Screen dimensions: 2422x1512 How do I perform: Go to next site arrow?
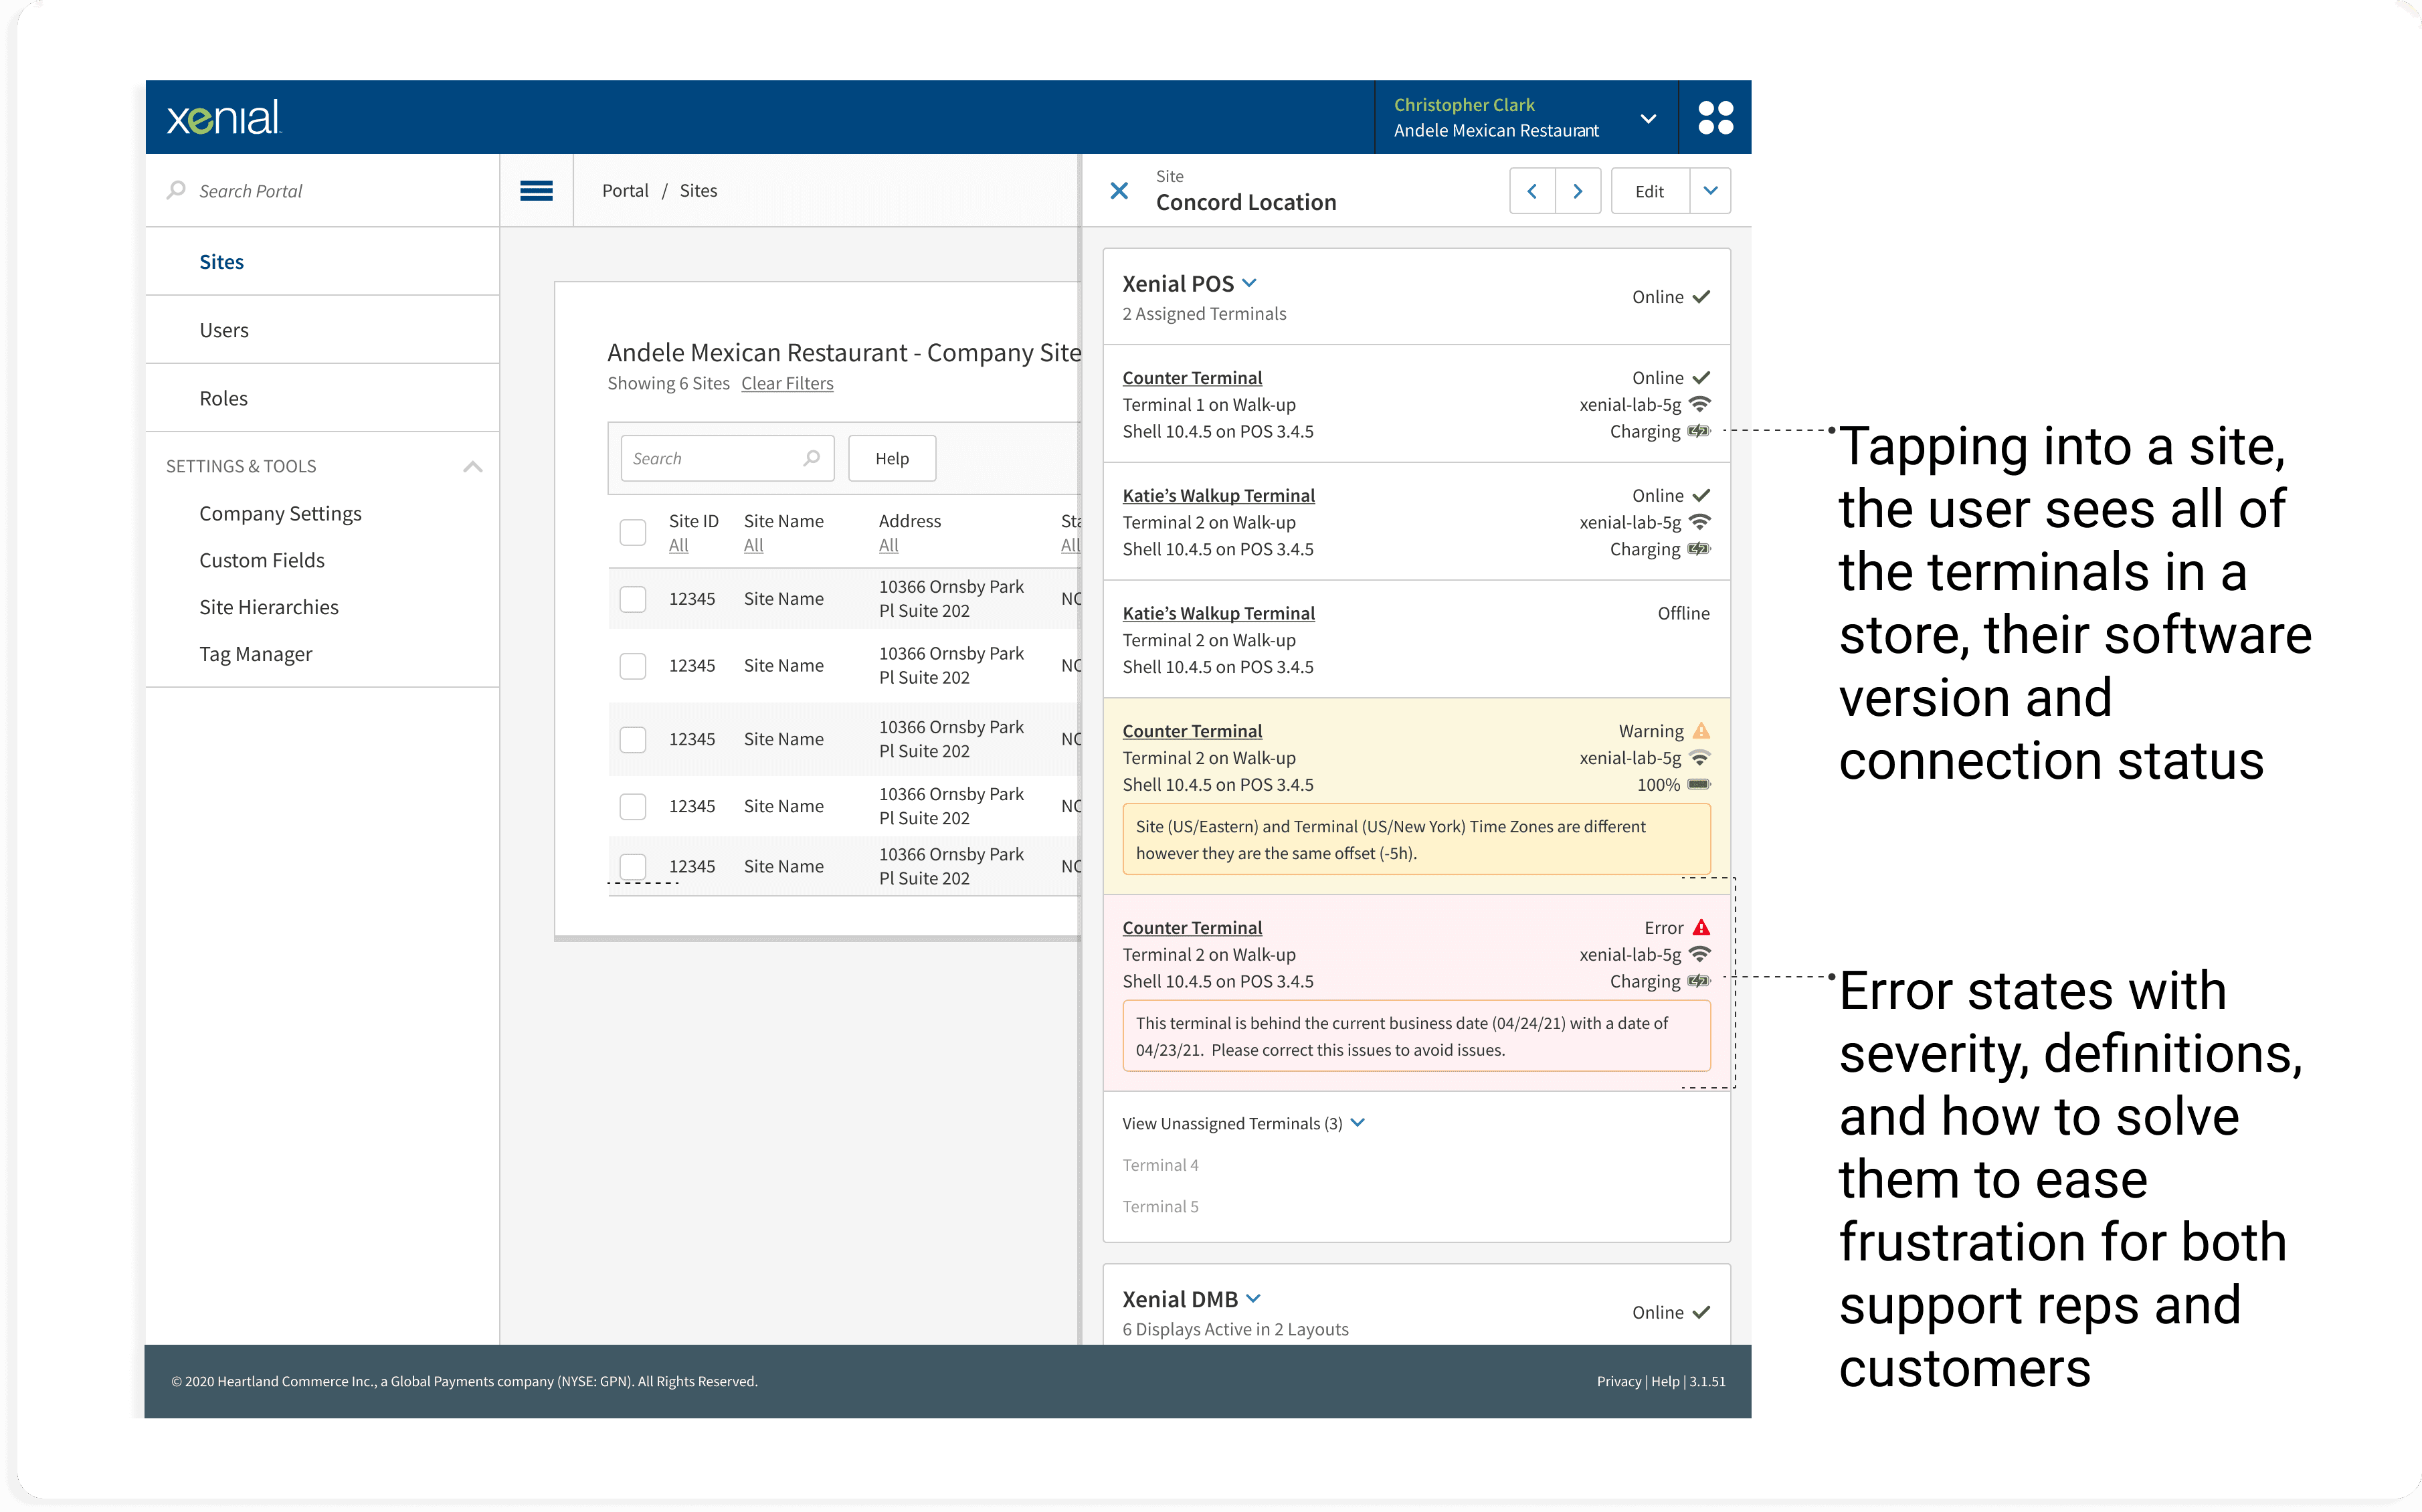coord(1577,191)
